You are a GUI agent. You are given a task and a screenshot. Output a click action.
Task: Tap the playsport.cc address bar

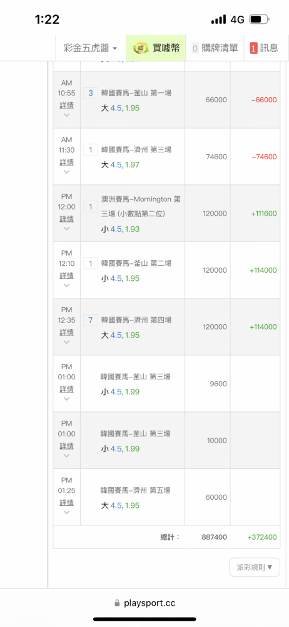(x=144, y=603)
